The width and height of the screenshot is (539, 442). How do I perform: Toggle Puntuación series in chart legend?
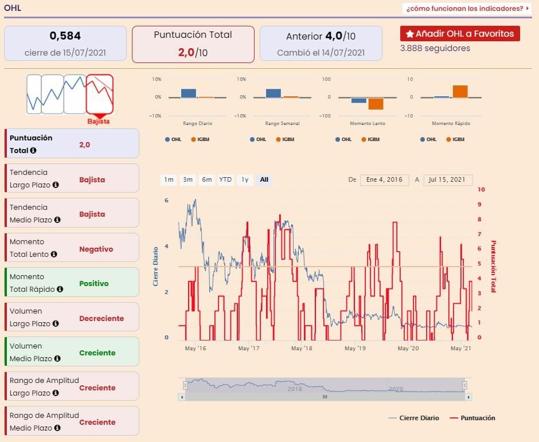point(472,418)
